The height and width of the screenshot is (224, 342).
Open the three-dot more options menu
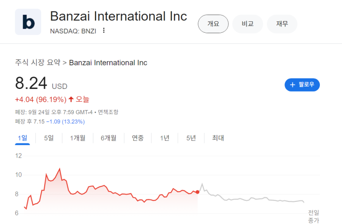tap(104, 31)
